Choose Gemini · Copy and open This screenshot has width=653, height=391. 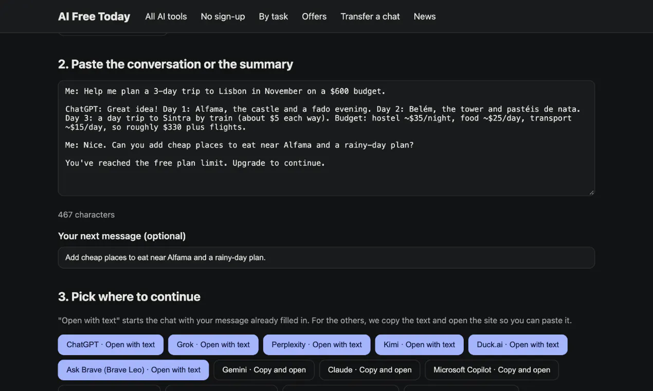tap(264, 370)
